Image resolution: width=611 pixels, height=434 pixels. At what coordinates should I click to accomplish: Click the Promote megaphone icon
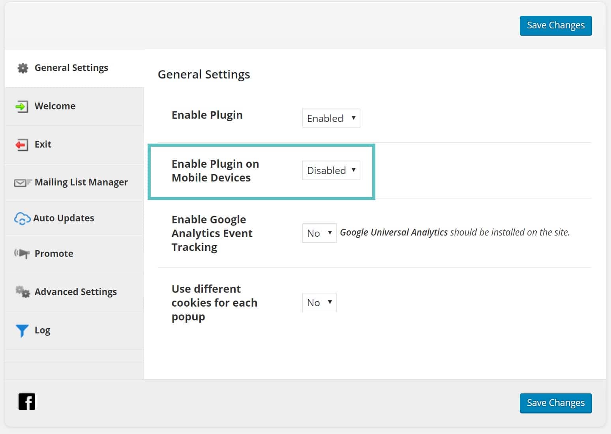click(22, 254)
